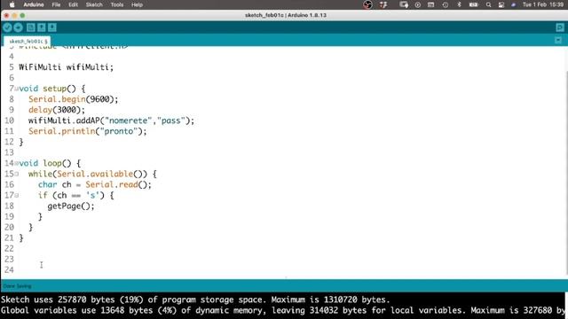568x319 pixels.
Task: Click the Done Saving status message
Action: tap(17, 286)
